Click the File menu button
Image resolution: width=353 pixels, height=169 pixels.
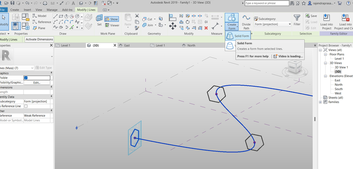(3, 10)
